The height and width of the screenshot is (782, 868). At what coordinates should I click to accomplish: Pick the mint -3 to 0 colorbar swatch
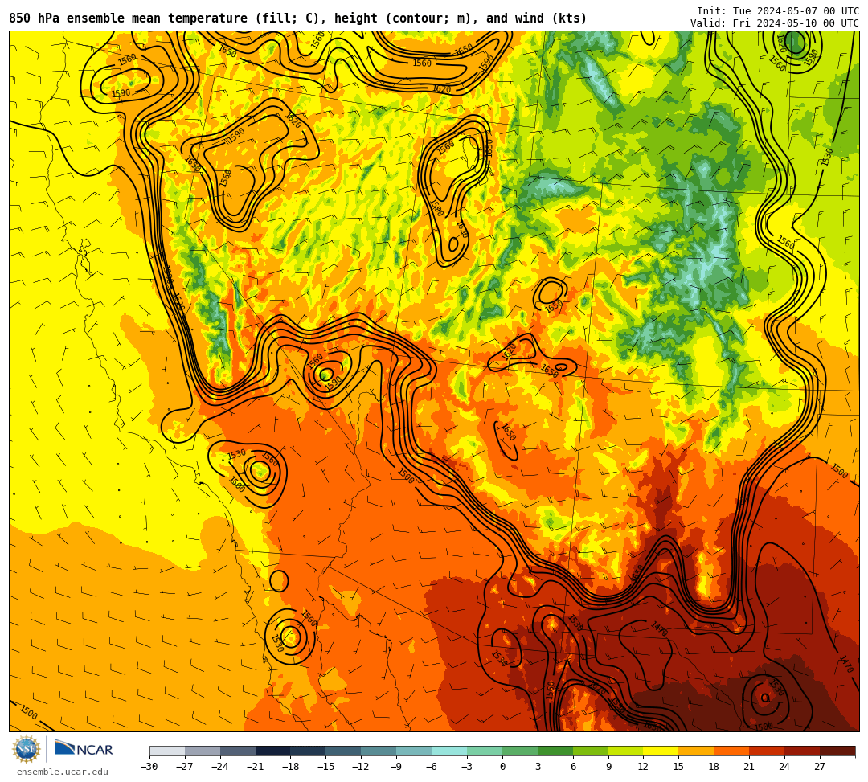click(x=485, y=751)
